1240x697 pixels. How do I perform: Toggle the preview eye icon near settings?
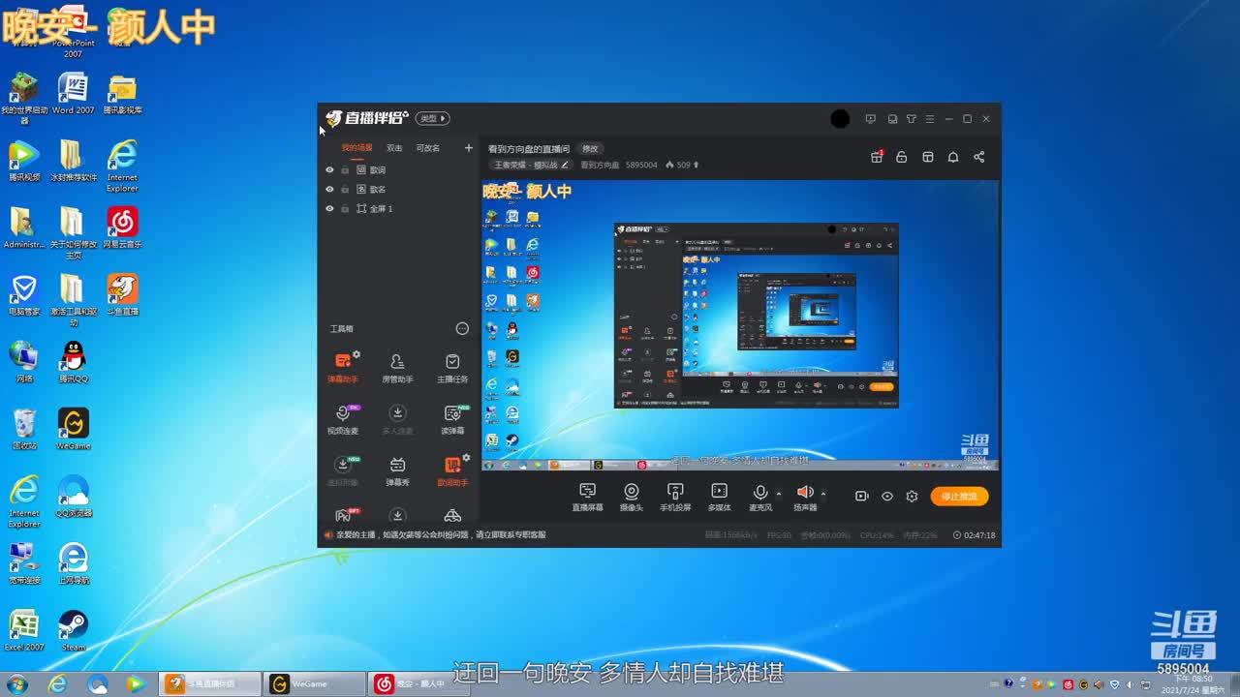click(886, 497)
